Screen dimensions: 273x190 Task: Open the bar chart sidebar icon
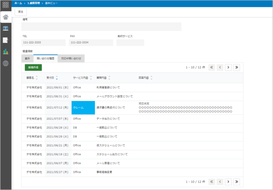point(5,51)
